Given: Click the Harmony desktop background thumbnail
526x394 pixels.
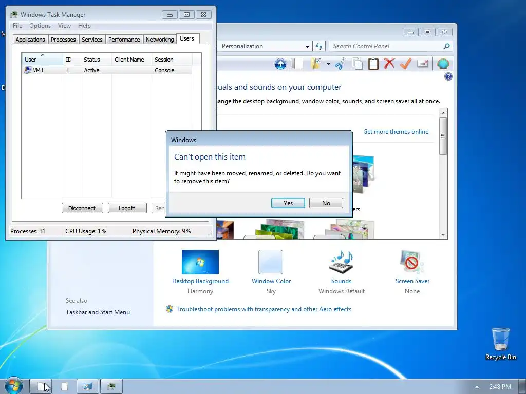Looking at the screenshot, I should [200, 262].
